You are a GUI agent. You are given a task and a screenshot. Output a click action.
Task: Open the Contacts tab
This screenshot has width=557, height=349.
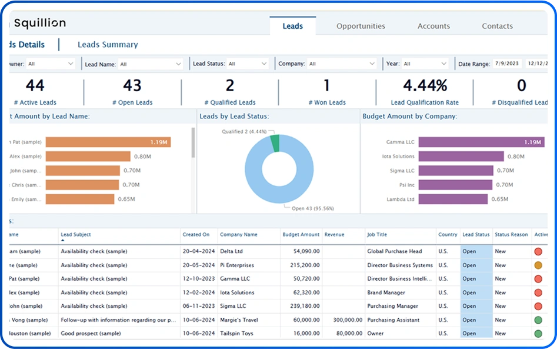(x=497, y=26)
